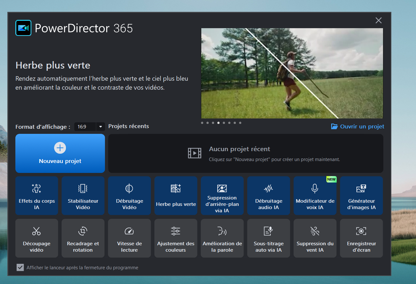
Task: Click the Format d'affichage label
Action: [x=43, y=127]
